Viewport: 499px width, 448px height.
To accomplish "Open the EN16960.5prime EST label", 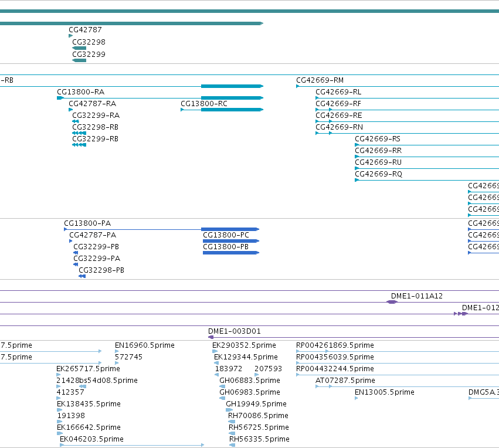I will [x=144, y=345].
